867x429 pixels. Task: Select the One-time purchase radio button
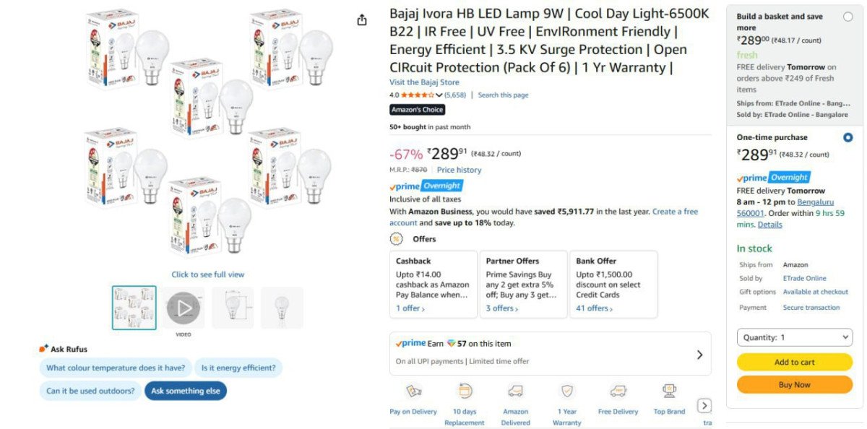(x=847, y=137)
